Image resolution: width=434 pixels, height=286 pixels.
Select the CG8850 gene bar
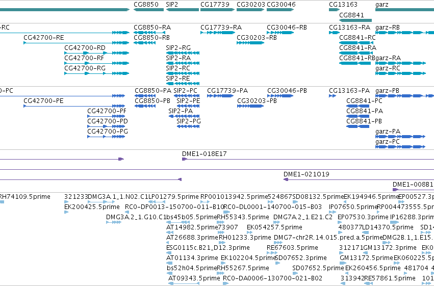[148, 10]
